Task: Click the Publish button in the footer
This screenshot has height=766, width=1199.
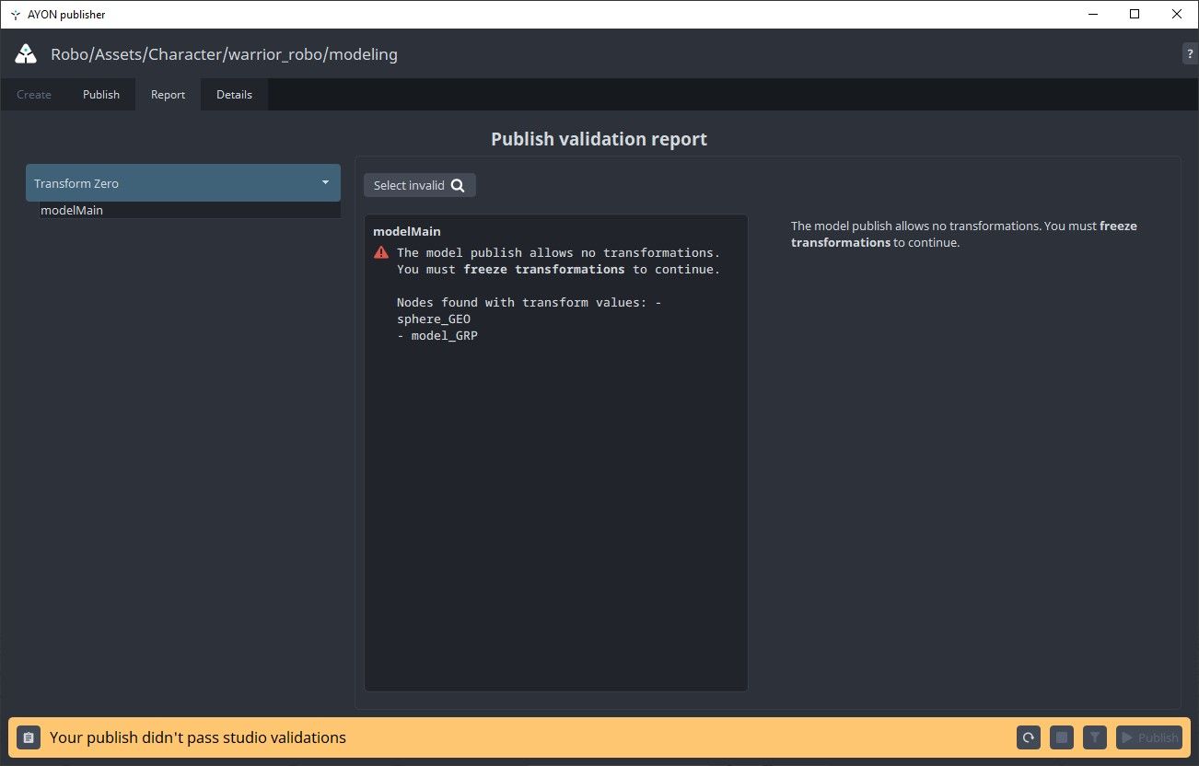Action: coord(1148,737)
